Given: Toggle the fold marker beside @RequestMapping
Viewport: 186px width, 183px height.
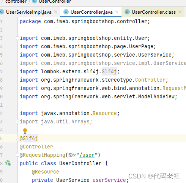Looking at the screenshot, I should tap(17, 155).
